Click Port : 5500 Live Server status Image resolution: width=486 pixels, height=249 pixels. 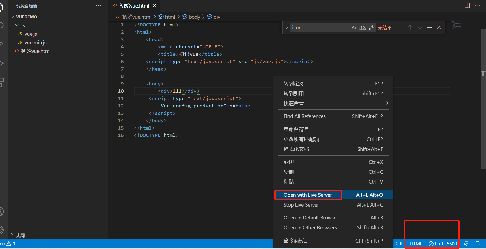click(443, 244)
